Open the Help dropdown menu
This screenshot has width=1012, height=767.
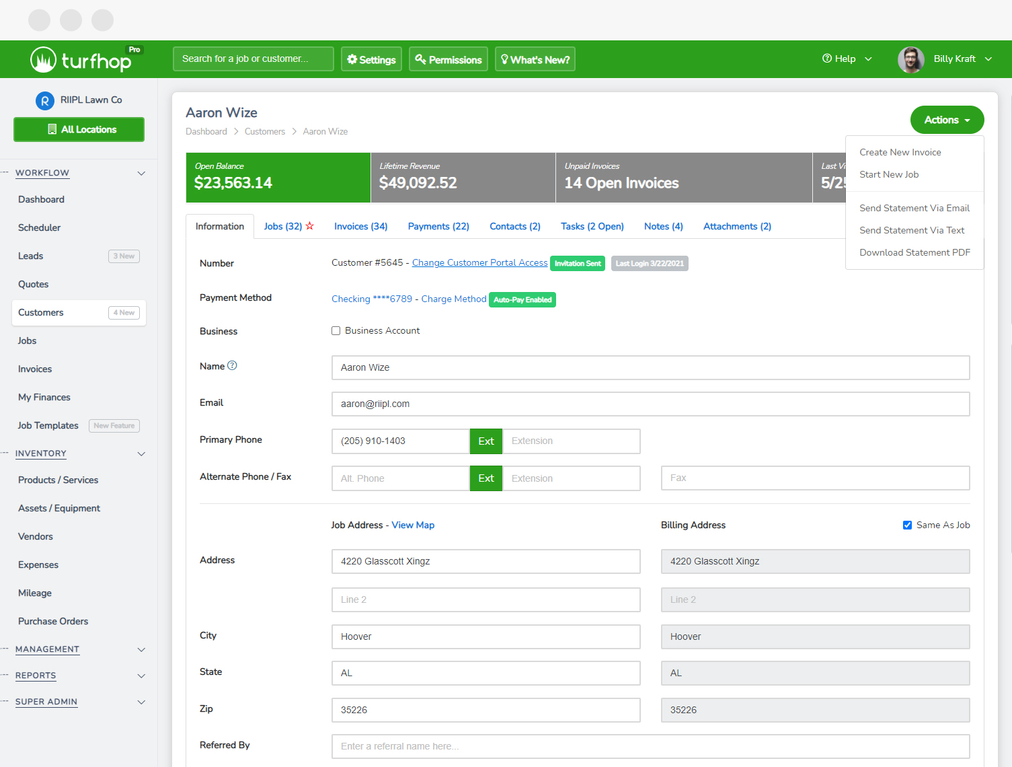(x=847, y=59)
